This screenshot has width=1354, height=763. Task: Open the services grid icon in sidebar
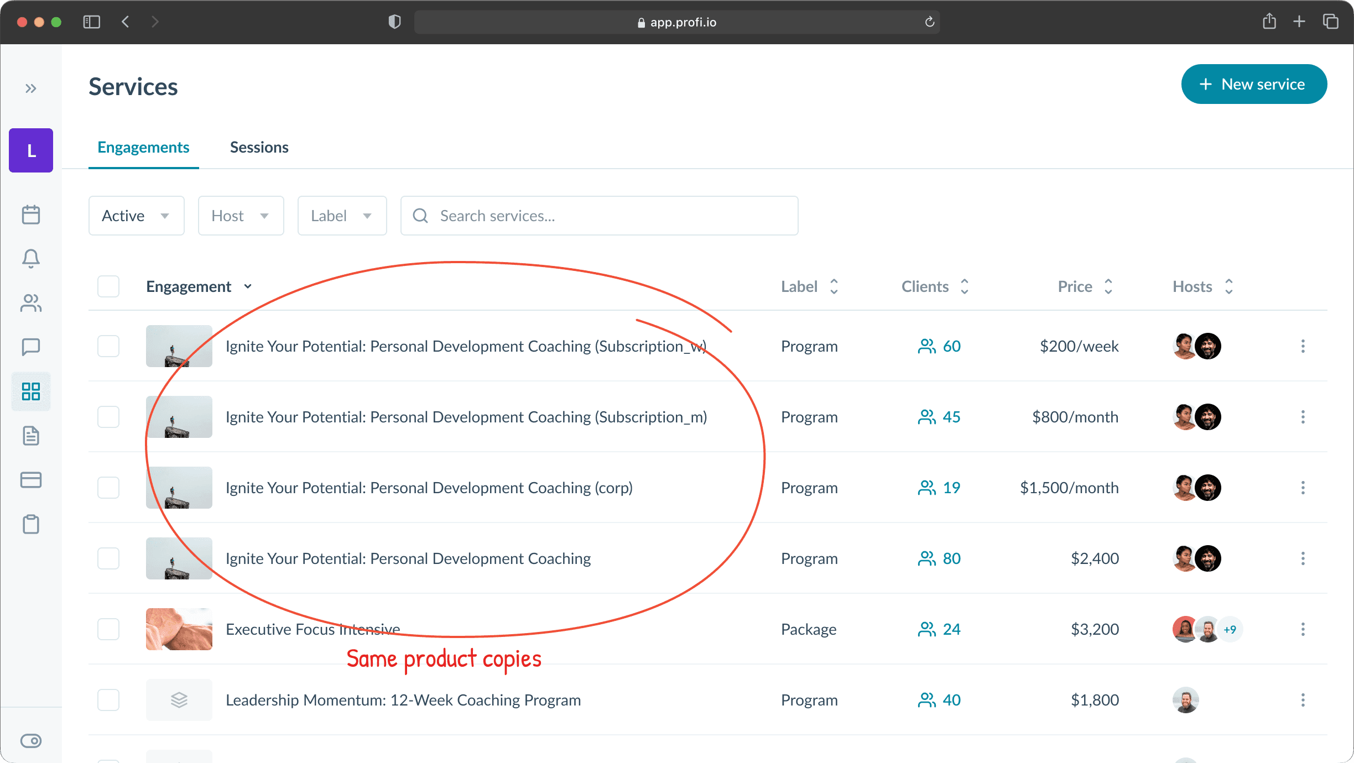coord(31,391)
